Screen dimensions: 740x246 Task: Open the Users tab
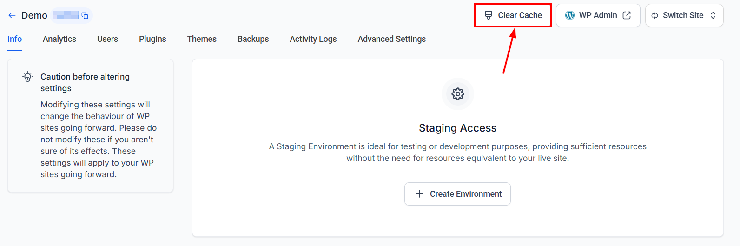tap(107, 39)
